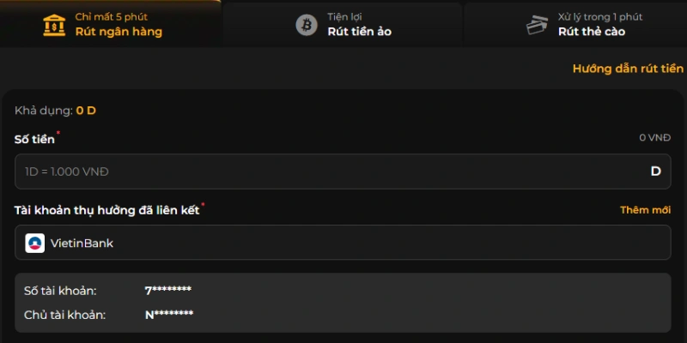Screen dimensions: 687x343
Task: Click the Chủ tài khoản label
Action: coord(65,315)
